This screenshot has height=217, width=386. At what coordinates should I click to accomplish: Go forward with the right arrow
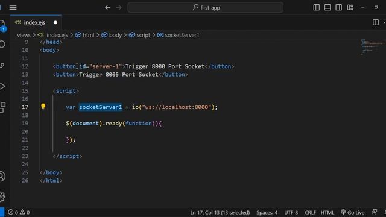point(119,8)
